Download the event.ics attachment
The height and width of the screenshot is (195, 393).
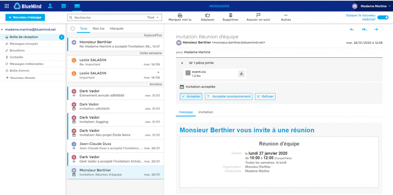tap(241, 74)
